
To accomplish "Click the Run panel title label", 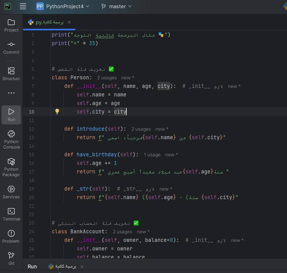I will coord(32,266).
